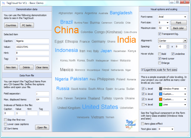
Task: Click the green Lime color swatch
Action: click(x=161, y=105)
